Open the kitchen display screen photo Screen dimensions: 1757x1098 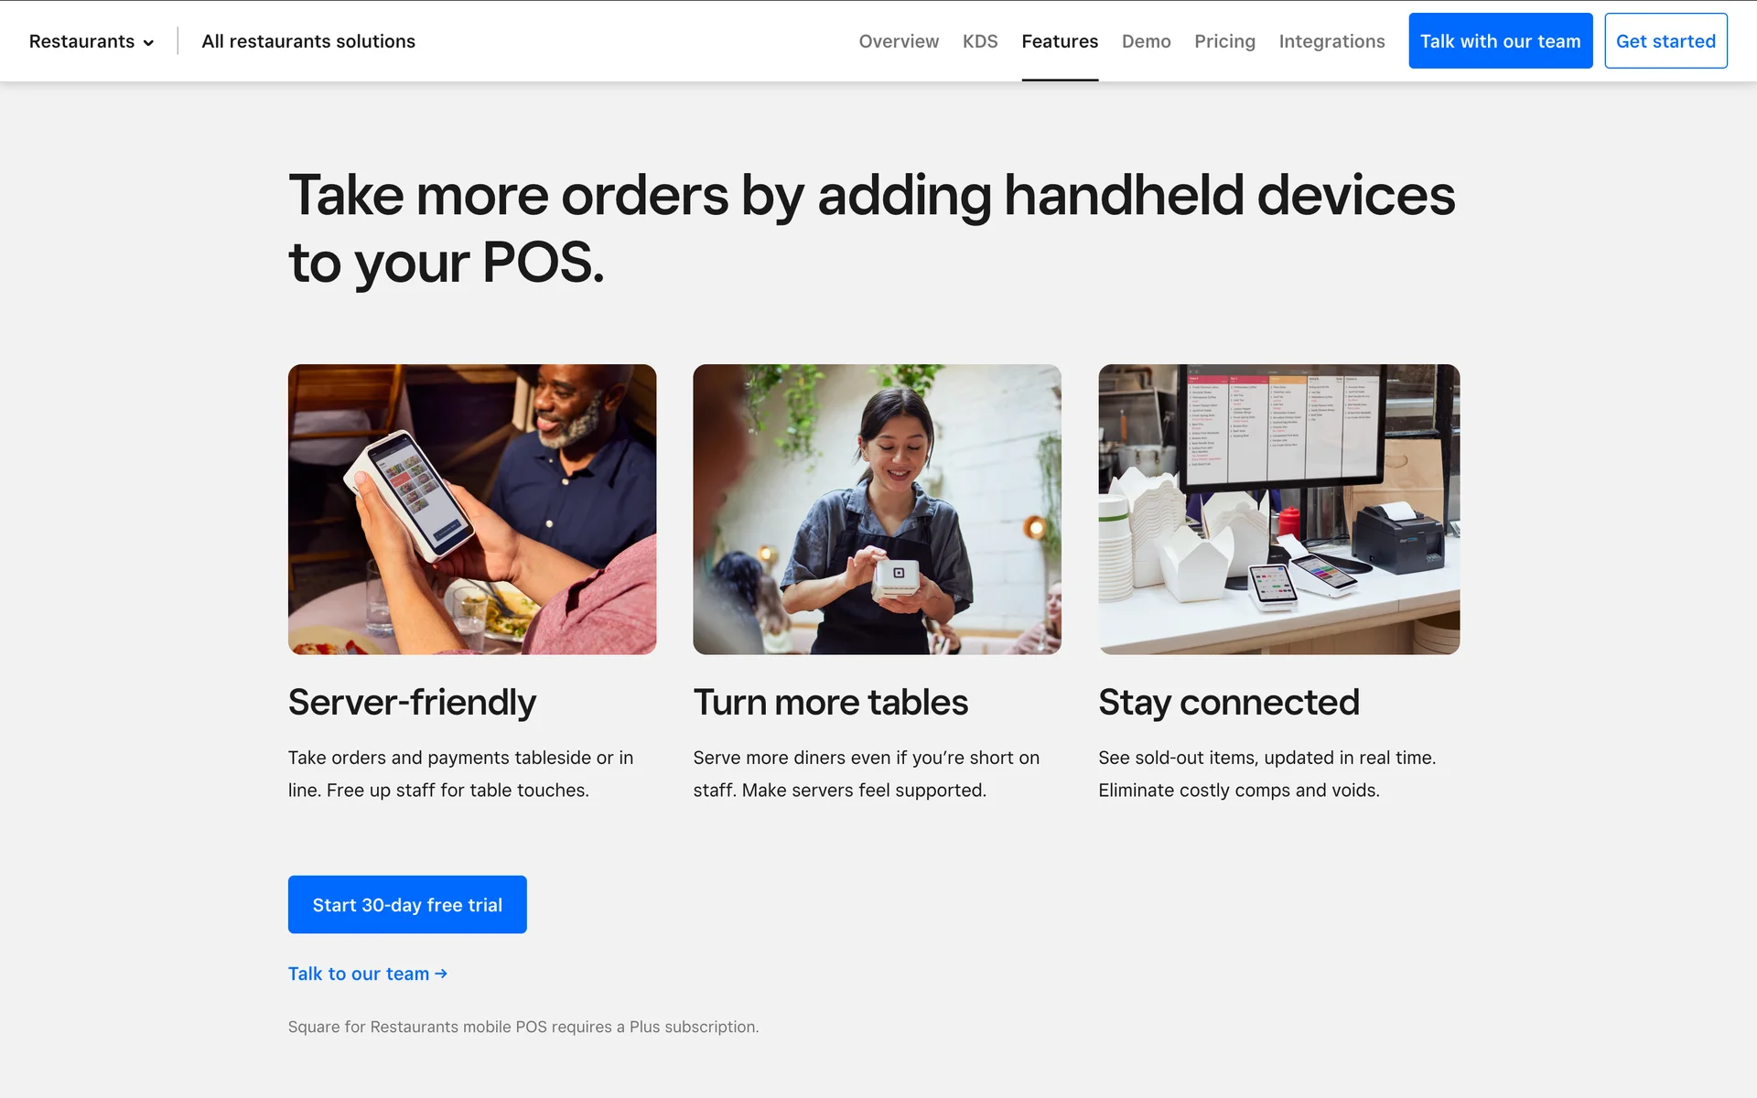[x=1278, y=509]
